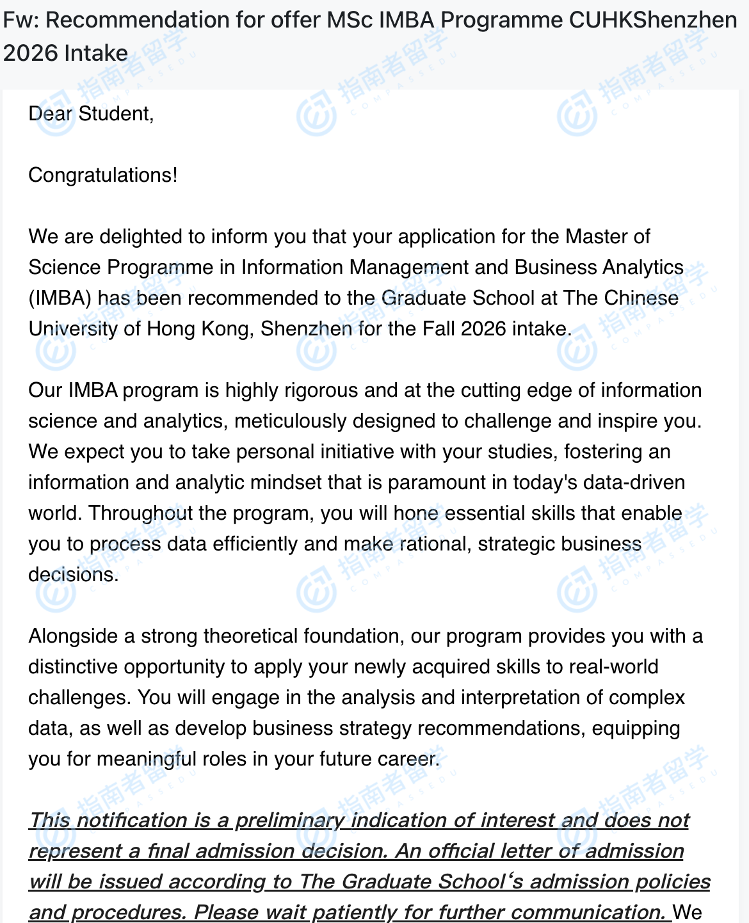Click the line starting 'Our IMBA program is highly'
Image resolution: width=749 pixels, height=923 pixels.
365,390
